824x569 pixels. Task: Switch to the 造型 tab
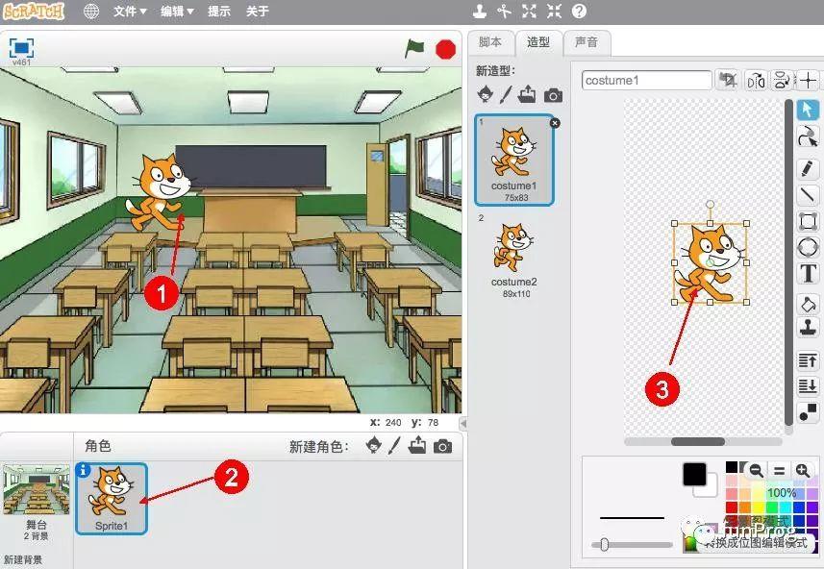coord(538,42)
